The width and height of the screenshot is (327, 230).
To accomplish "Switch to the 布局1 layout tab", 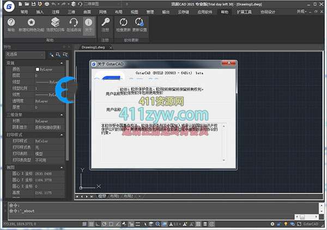I will click(113, 196).
